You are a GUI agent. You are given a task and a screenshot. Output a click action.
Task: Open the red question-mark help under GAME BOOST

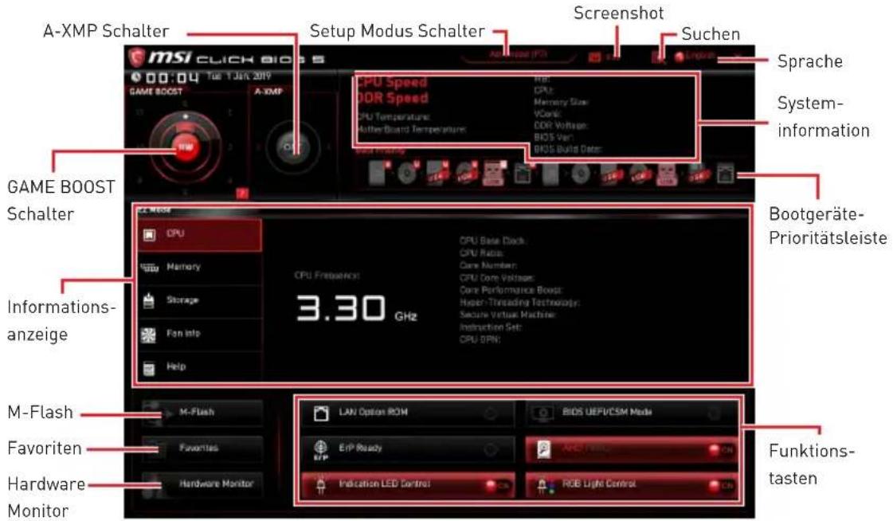242,193
